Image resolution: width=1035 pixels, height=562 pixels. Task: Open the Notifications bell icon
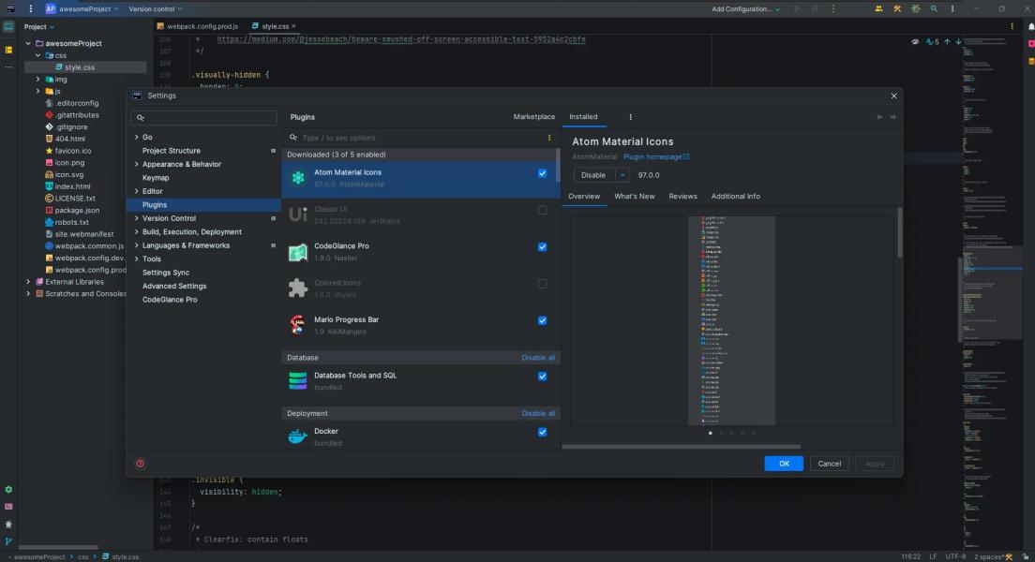pyautogui.click(x=1030, y=27)
